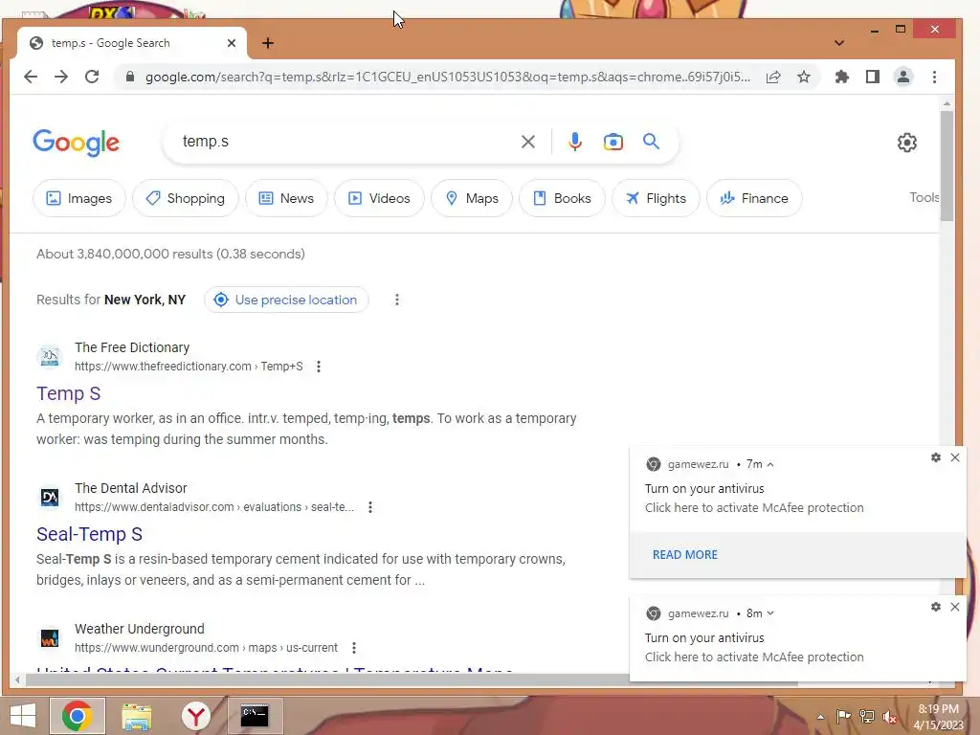Click the Weather Underground favicon
The width and height of the screenshot is (980, 735).
tap(50, 637)
